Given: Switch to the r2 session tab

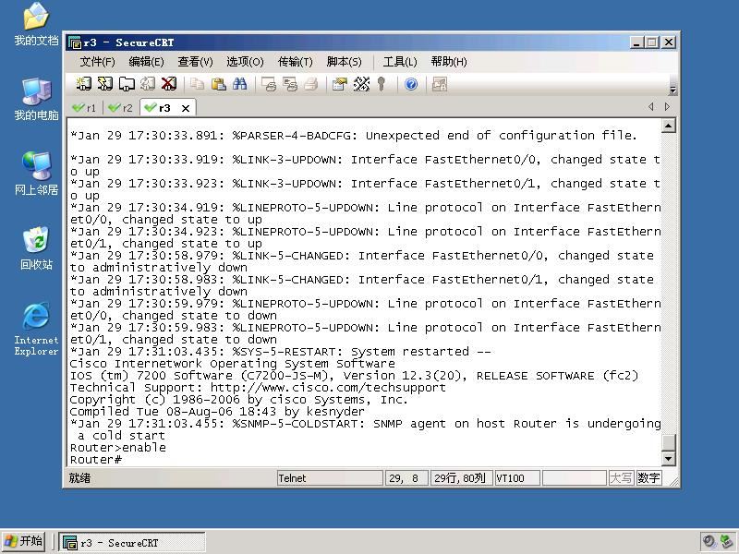Looking at the screenshot, I should click(121, 108).
